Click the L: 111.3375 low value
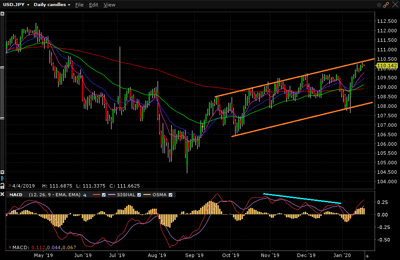This screenshot has width=400, height=260. 90,186
